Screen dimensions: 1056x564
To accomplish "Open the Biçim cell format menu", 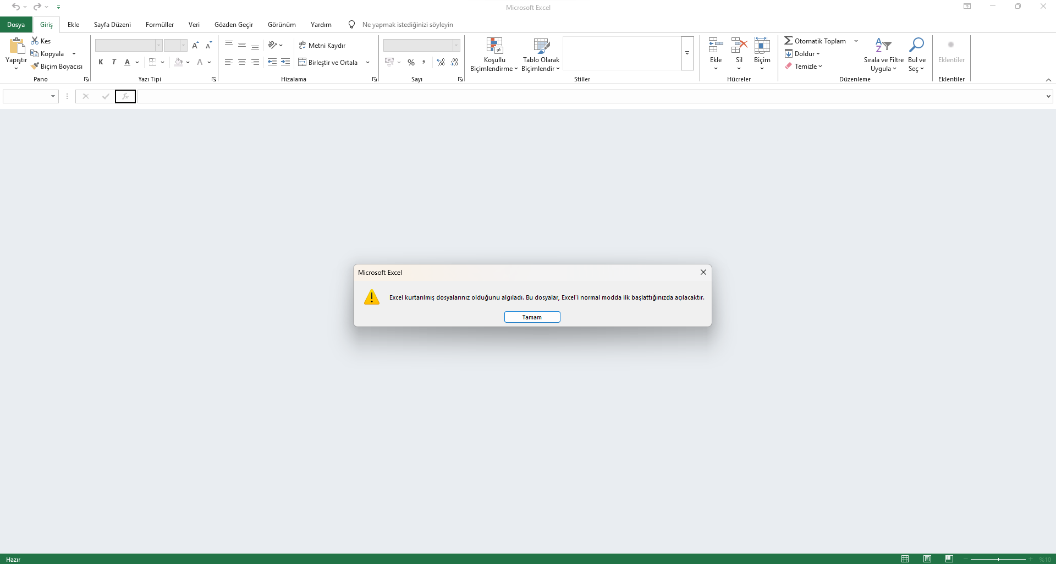I will pyautogui.click(x=762, y=54).
